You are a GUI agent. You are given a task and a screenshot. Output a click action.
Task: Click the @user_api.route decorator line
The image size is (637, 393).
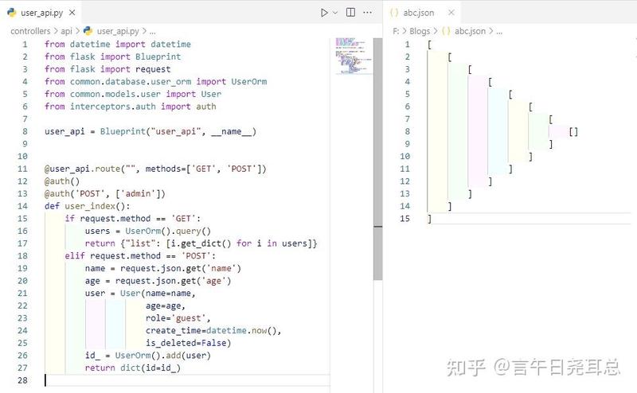click(x=155, y=169)
